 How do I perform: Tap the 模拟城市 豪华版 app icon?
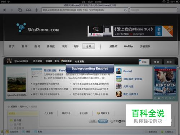point(119,79)
